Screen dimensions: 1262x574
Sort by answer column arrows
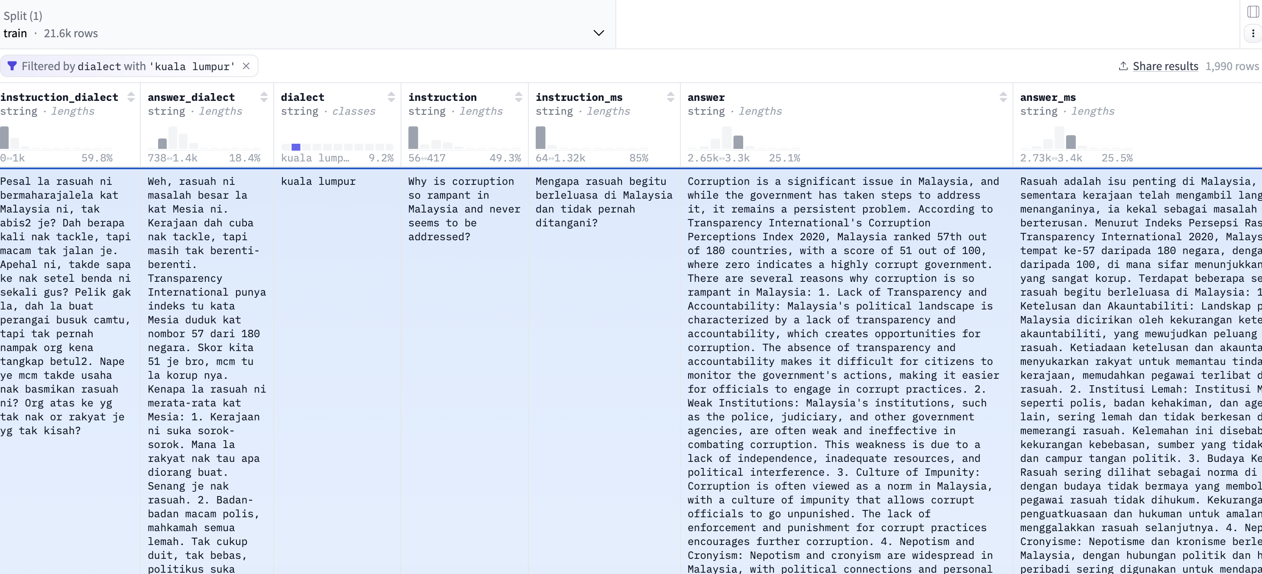pyautogui.click(x=1003, y=97)
